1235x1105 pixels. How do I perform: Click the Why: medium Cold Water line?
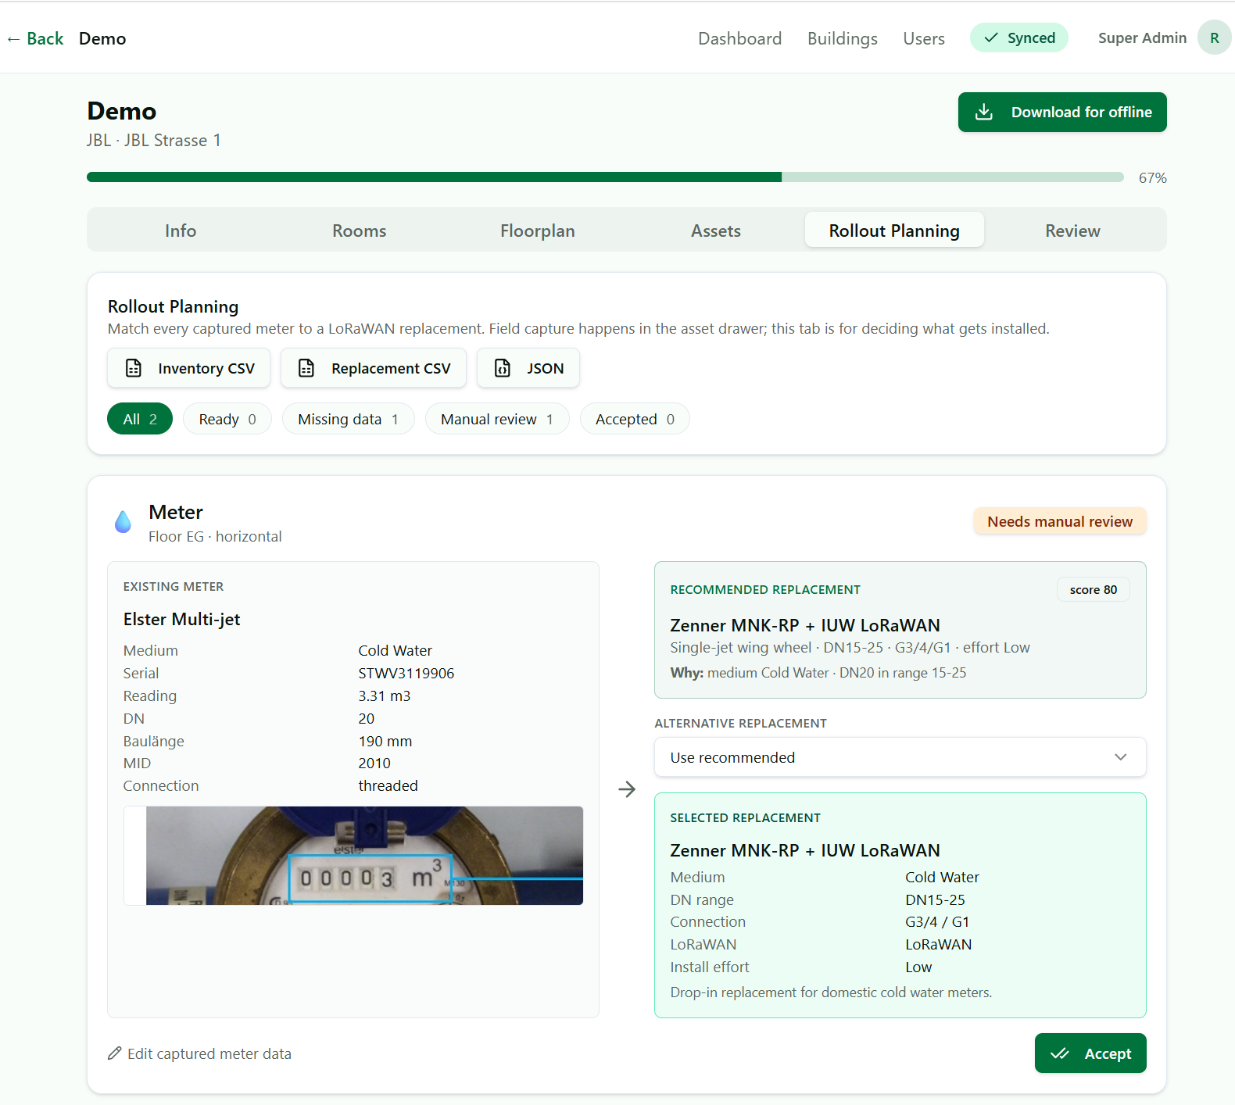point(818,673)
